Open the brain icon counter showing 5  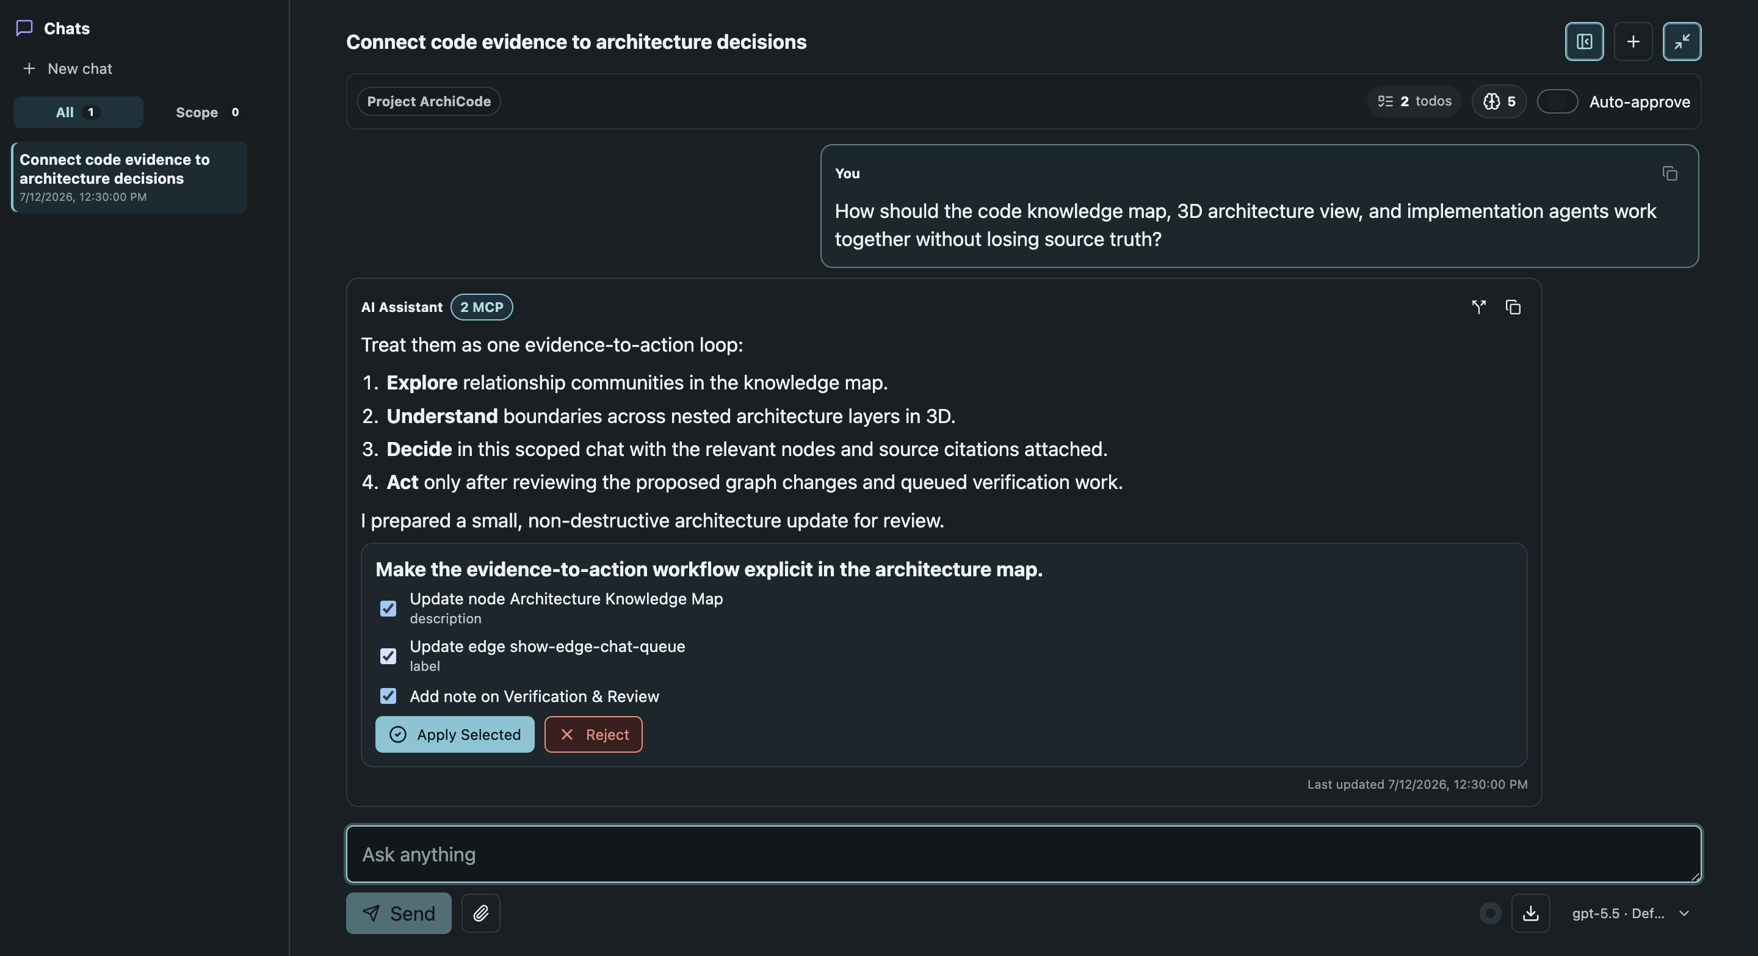coord(1499,101)
